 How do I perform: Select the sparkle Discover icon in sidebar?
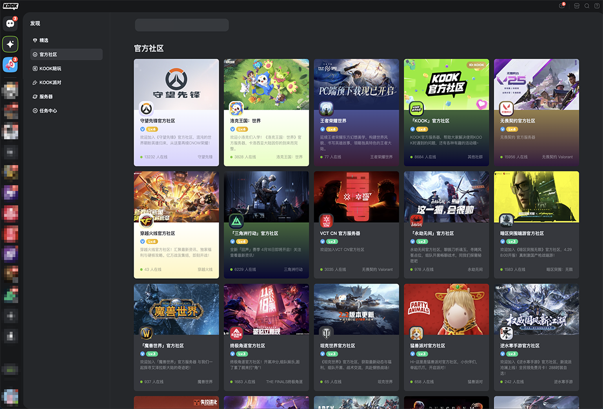coord(10,44)
